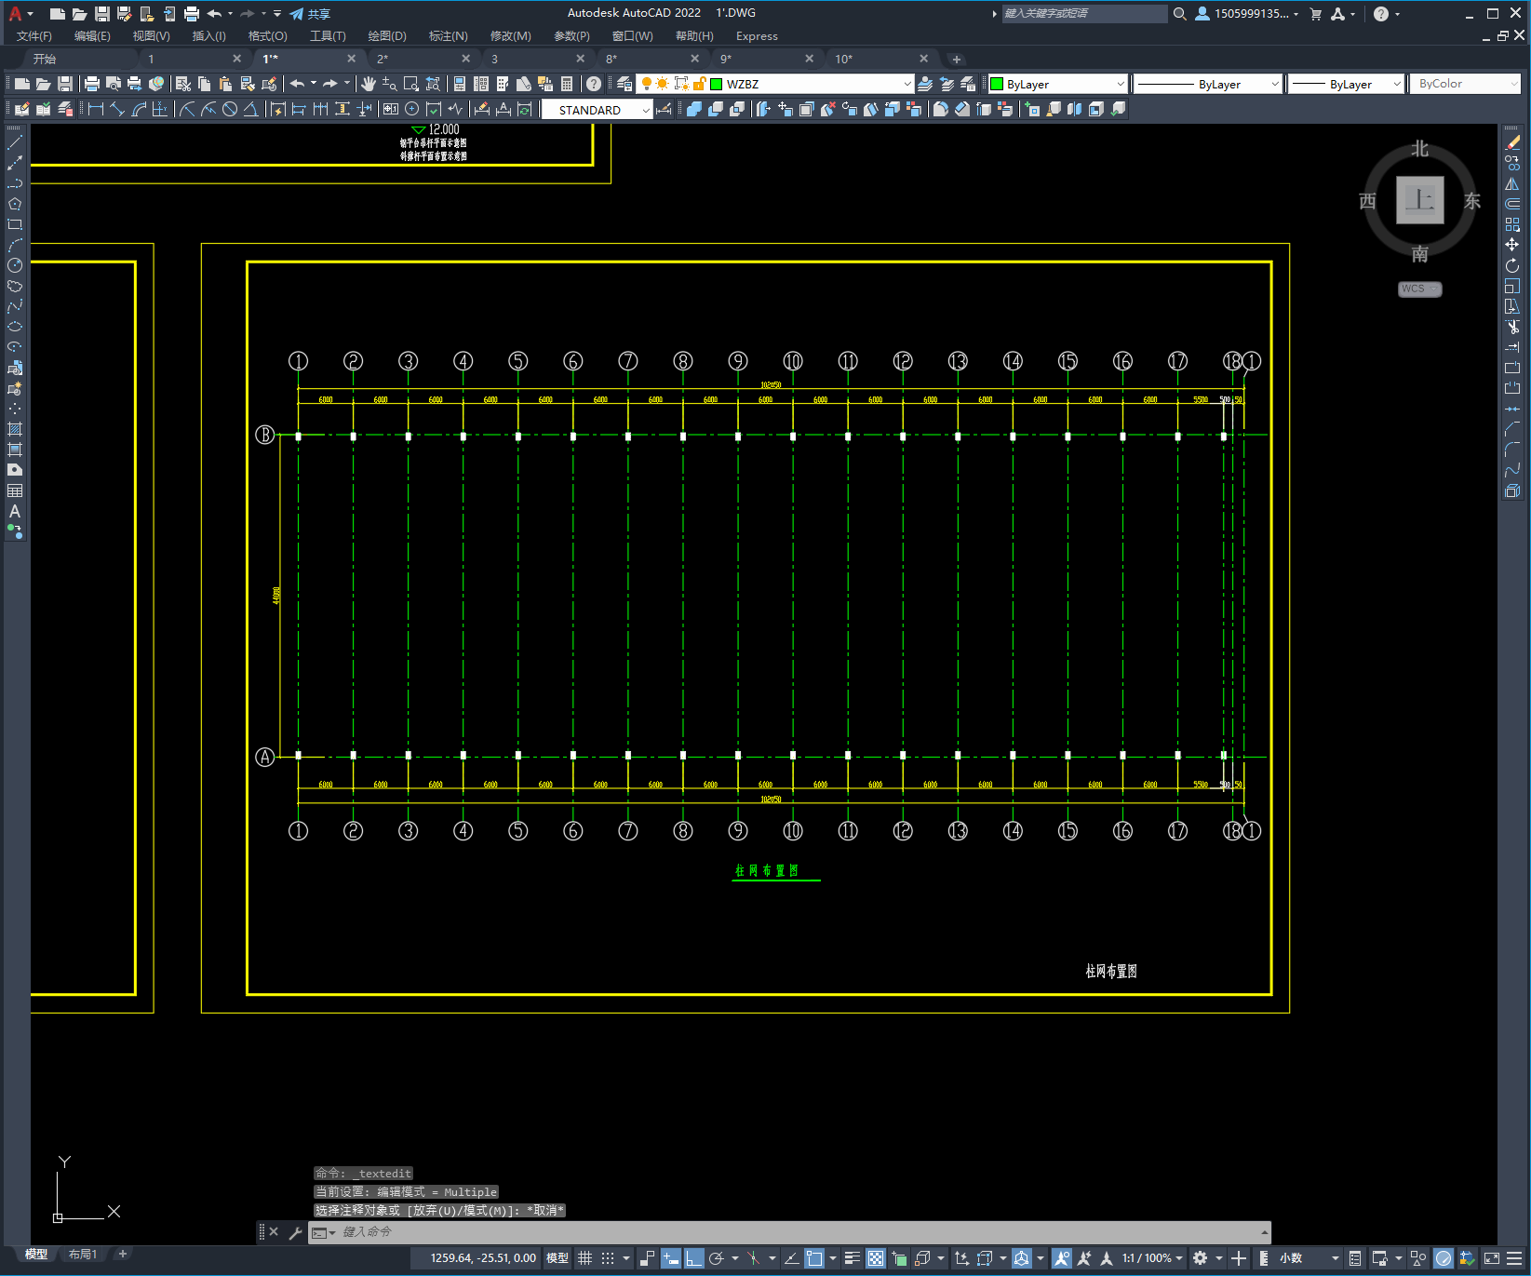Image resolution: width=1531 pixels, height=1276 pixels.
Task: Open the QuickCalc calculator icon
Action: point(567,84)
